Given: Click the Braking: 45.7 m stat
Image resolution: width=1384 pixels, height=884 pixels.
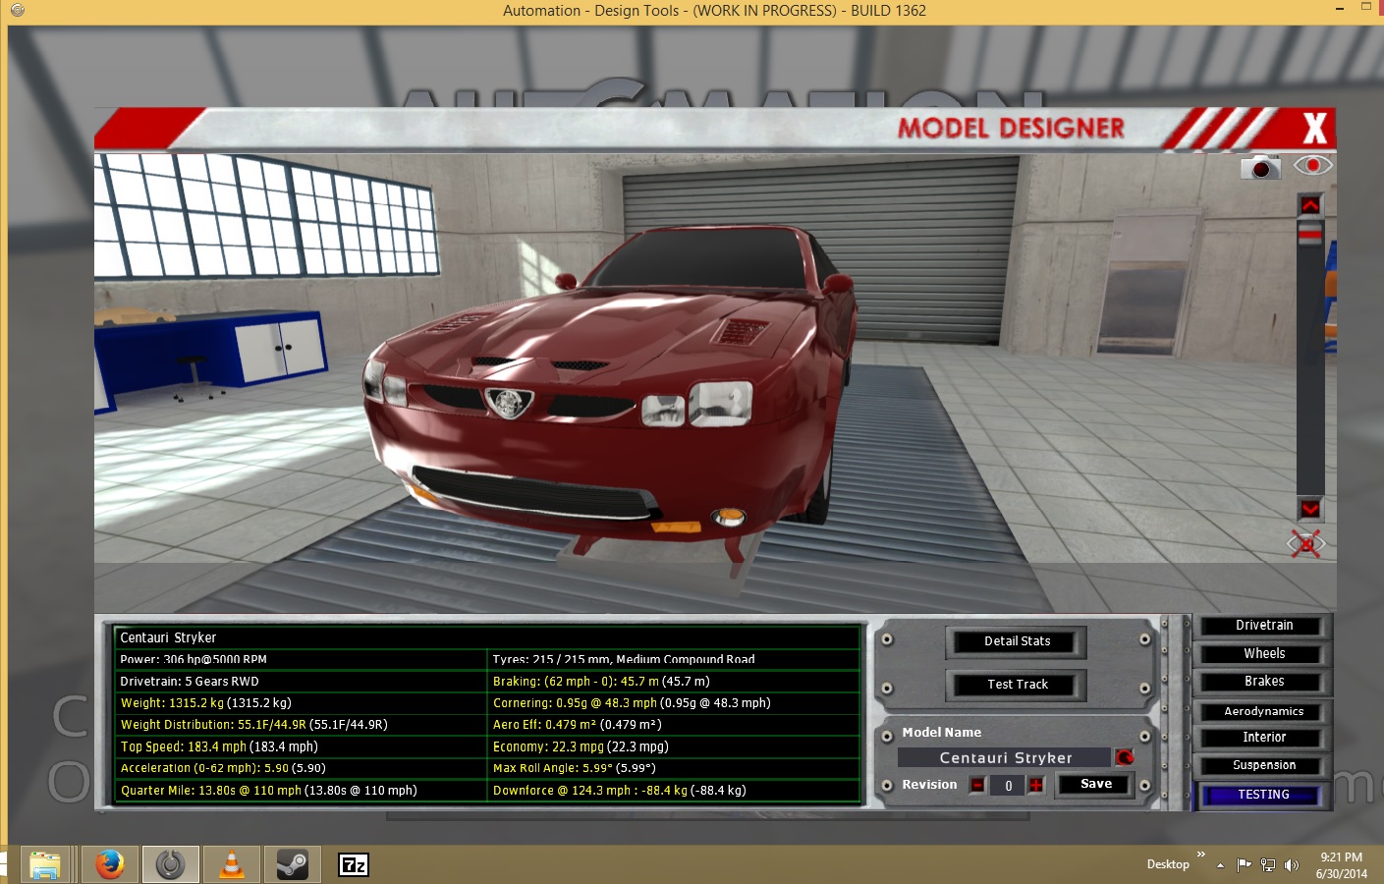Looking at the screenshot, I should (601, 681).
